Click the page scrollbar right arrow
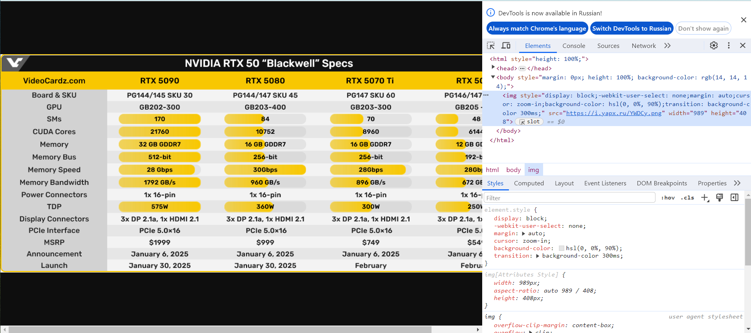 [x=478, y=329]
